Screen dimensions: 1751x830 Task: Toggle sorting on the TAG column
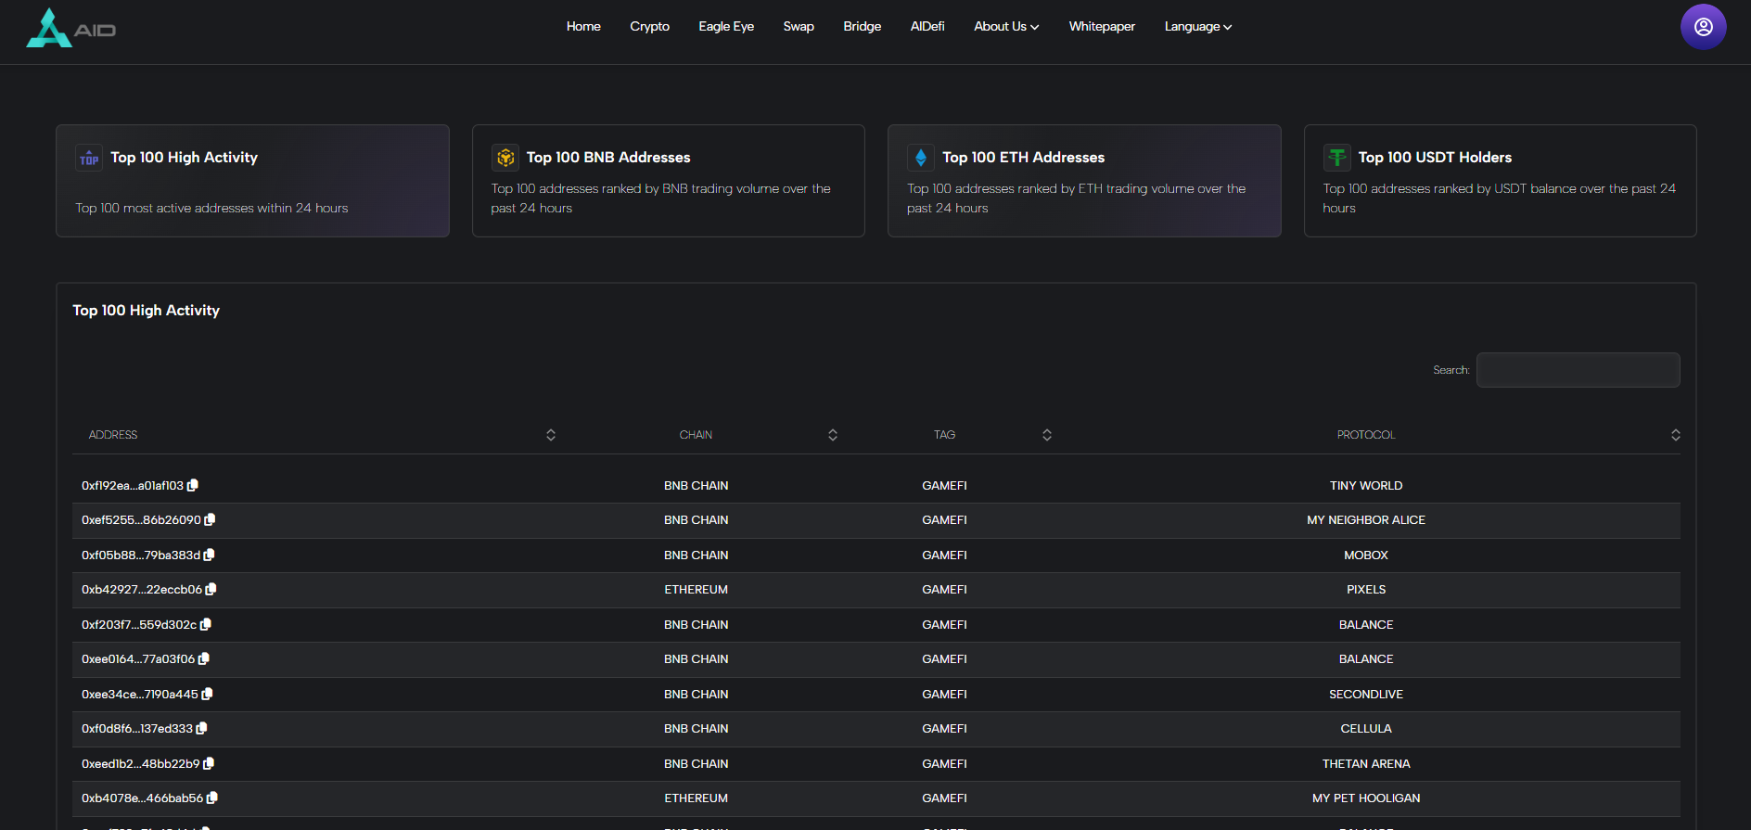click(1047, 435)
